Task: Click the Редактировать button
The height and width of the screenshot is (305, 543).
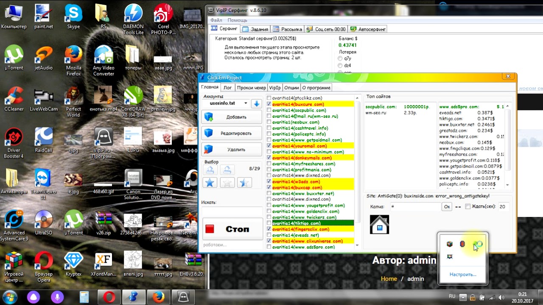Action: coord(232,133)
